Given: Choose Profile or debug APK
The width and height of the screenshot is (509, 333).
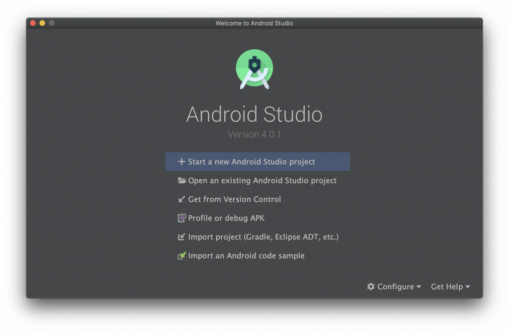Looking at the screenshot, I should point(258,218).
